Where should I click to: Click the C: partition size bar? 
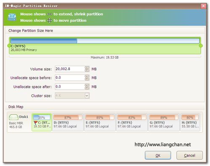click(x=105, y=41)
